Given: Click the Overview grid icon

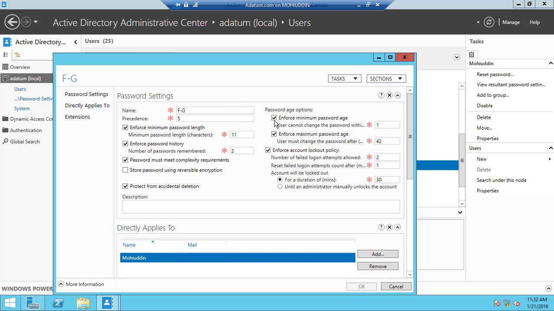Looking at the screenshot, I should coord(5,67).
